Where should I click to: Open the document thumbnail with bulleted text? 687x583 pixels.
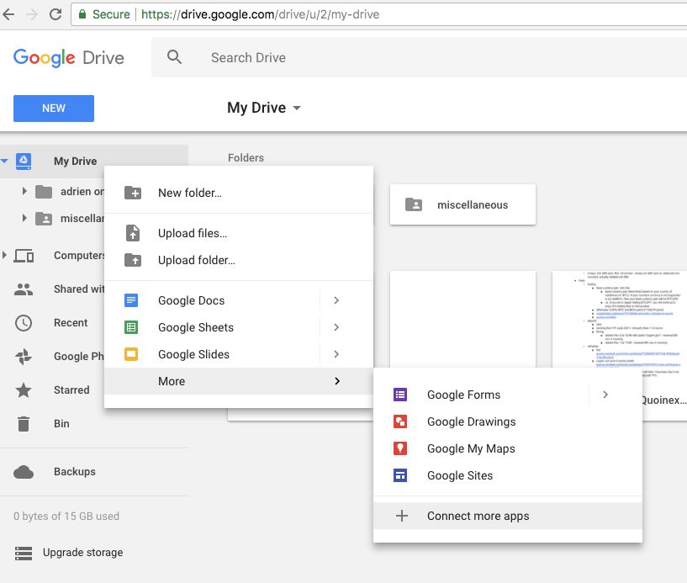[620, 319]
